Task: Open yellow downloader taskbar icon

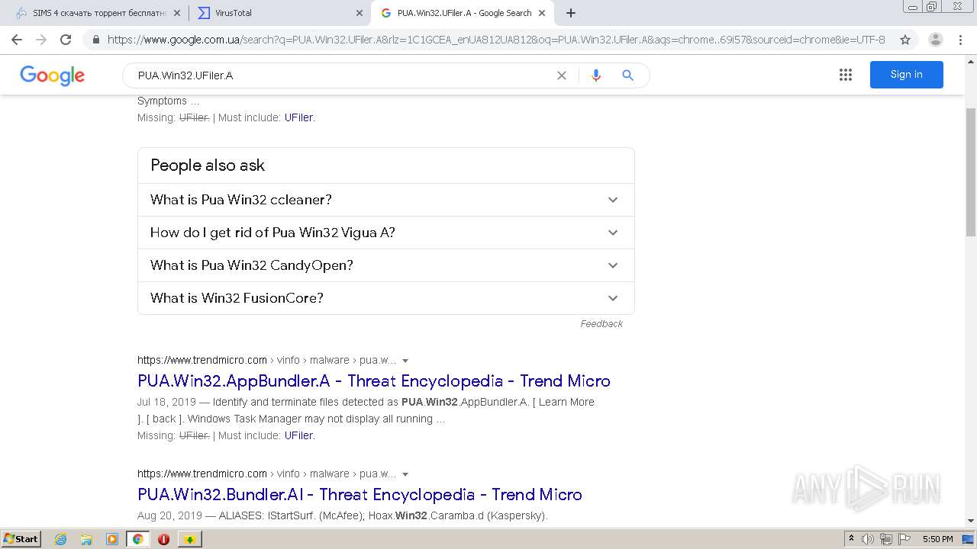Action: 190,539
